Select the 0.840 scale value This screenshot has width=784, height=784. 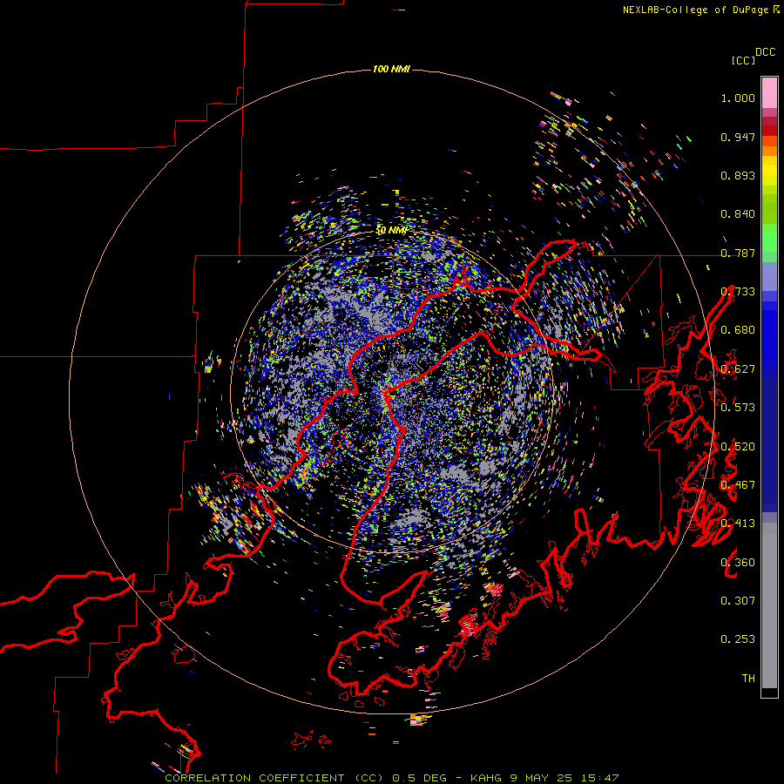pos(738,214)
